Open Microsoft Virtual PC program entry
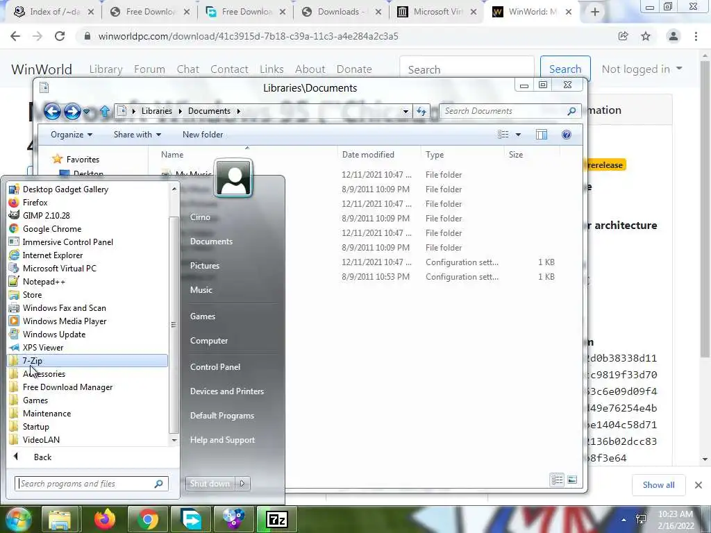 pos(60,269)
